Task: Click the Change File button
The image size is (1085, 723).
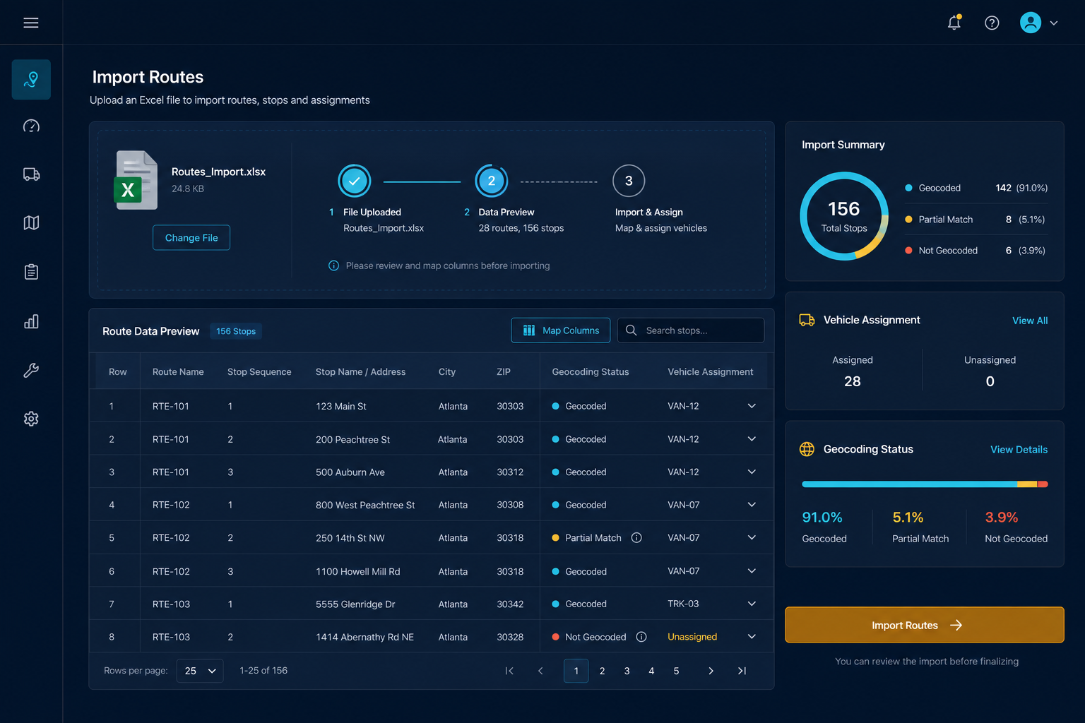Action: [x=191, y=238]
